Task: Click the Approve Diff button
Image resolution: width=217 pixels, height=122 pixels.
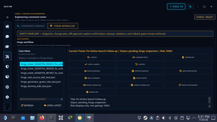Action: click(92, 92)
